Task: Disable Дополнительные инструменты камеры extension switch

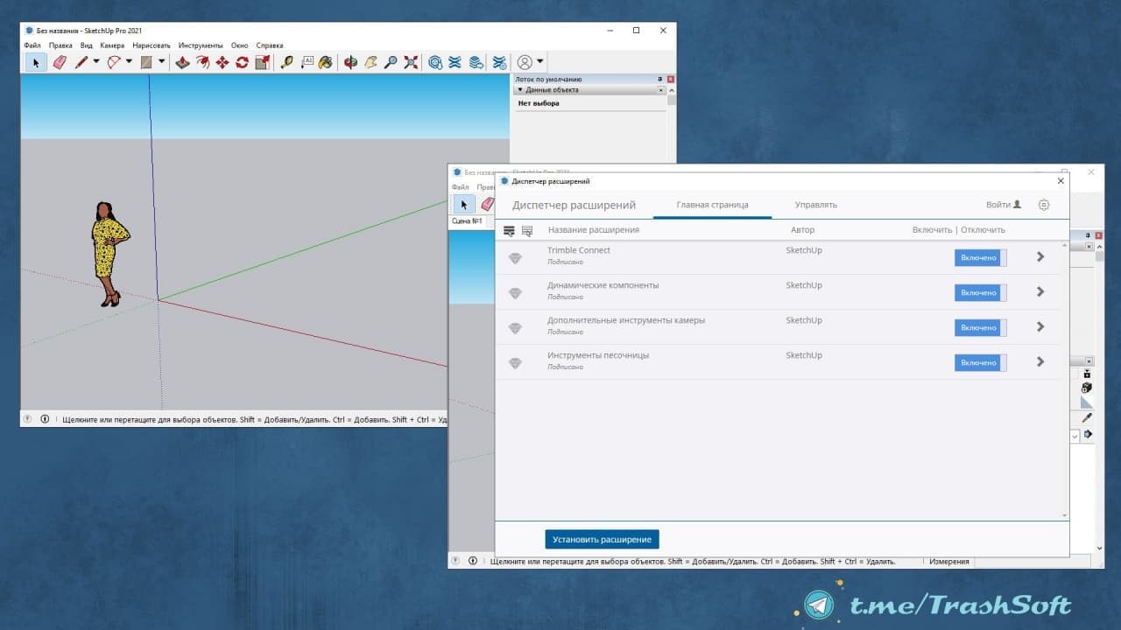Action: [x=981, y=327]
